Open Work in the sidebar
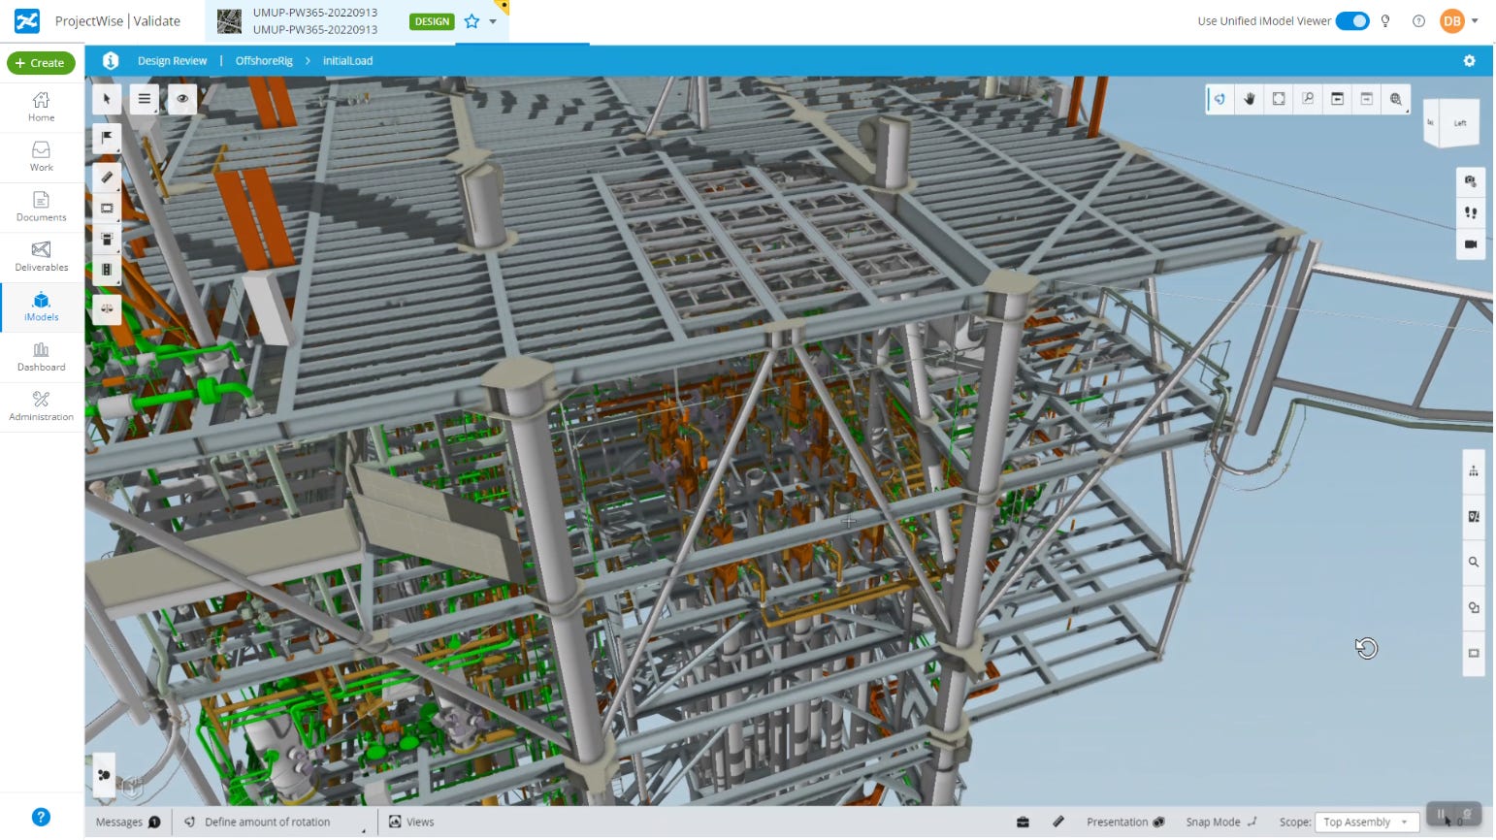The width and height of the screenshot is (1496, 840). 42,157
